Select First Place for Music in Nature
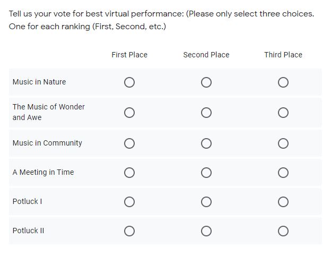This screenshot has width=331, height=264. 129,82
